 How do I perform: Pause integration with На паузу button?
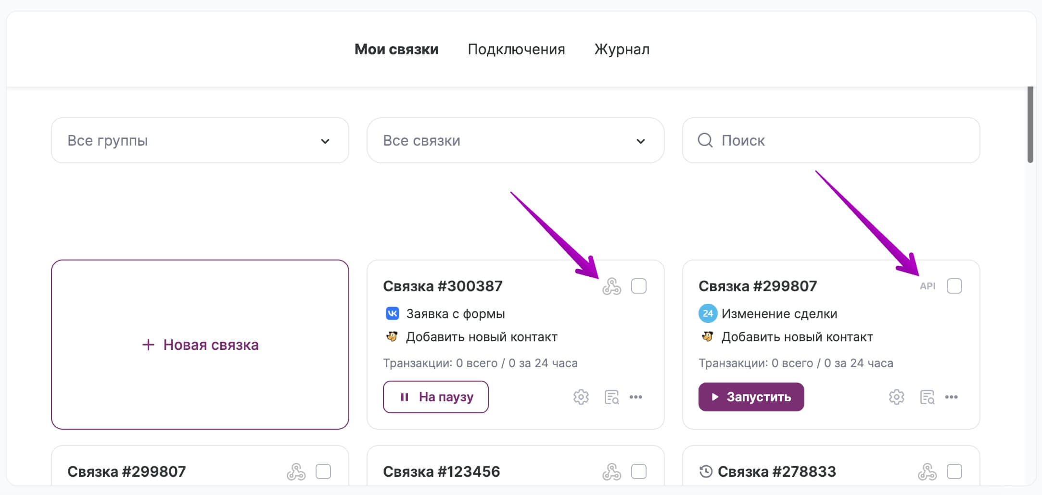click(436, 397)
